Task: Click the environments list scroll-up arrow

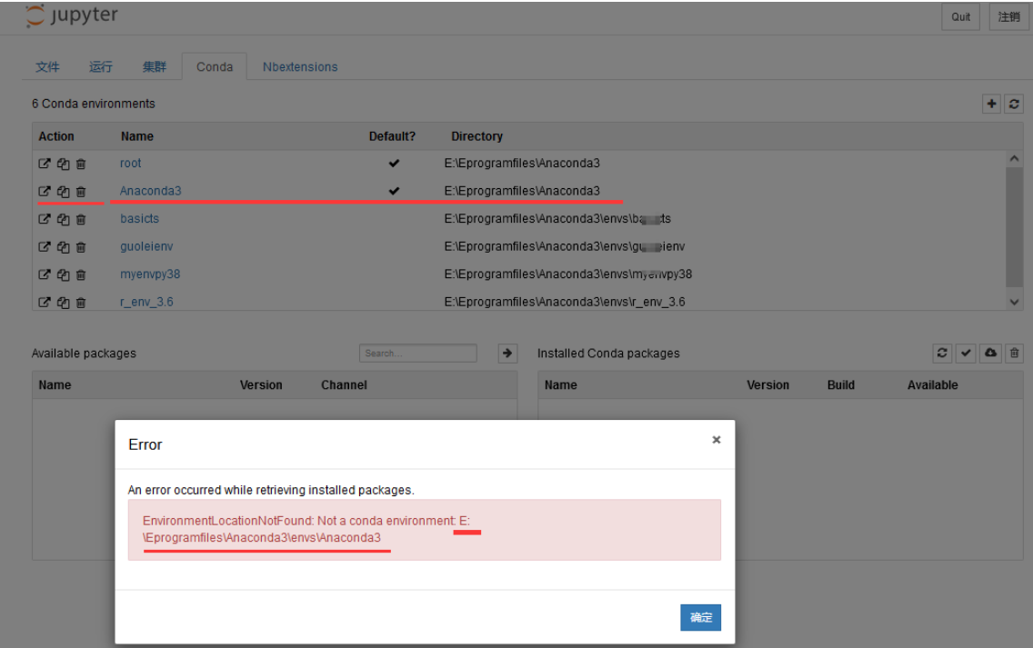Action: (1014, 158)
